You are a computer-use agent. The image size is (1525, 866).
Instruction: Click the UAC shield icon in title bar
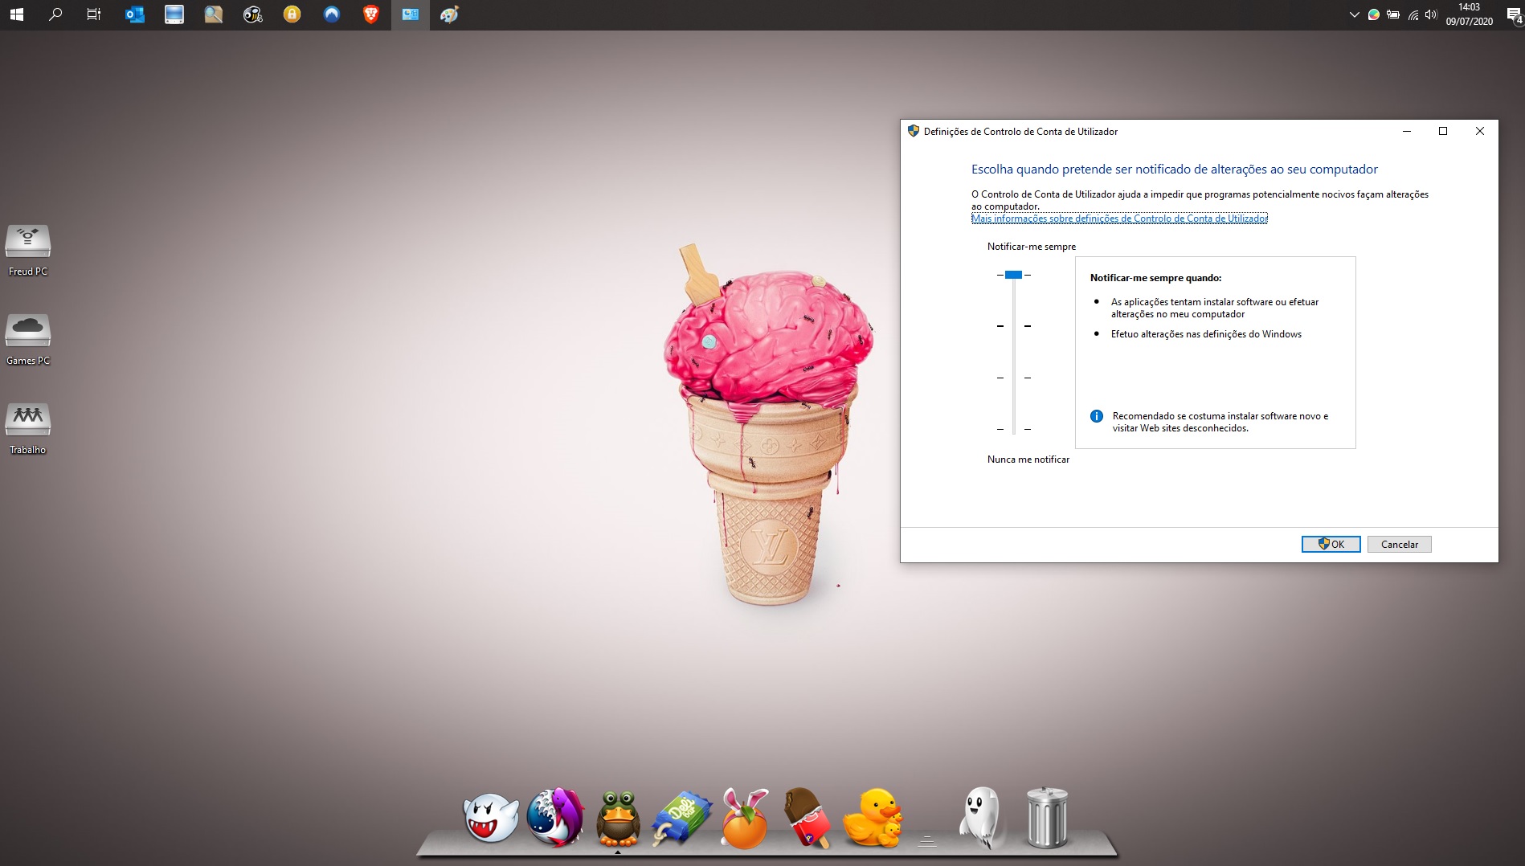point(913,131)
